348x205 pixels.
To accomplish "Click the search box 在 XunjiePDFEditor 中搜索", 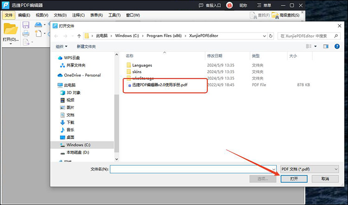I will [x=309, y=36].
